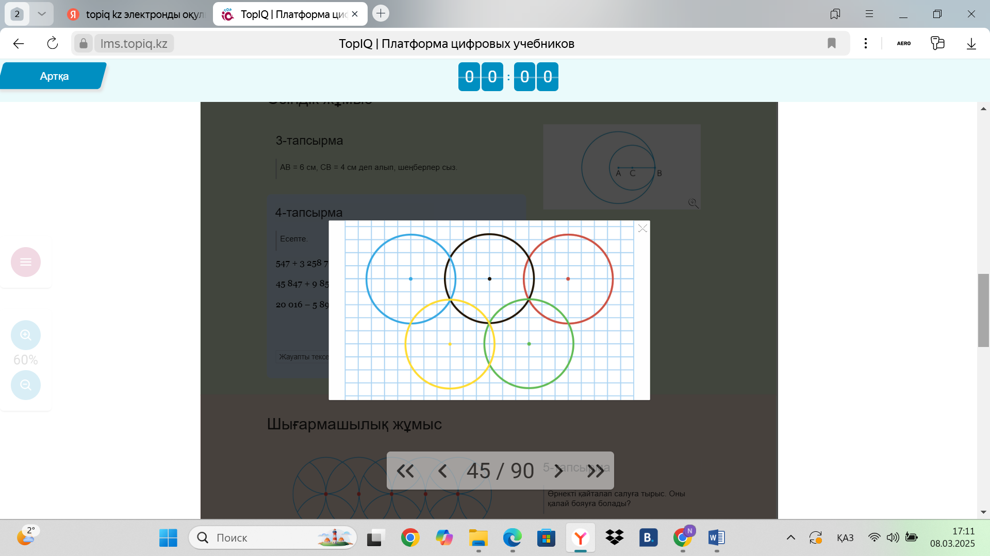The height and width of the screenshot is (556, 990).
Task: Click the vertical page scrollbar thumb
Action: (983, 310)
